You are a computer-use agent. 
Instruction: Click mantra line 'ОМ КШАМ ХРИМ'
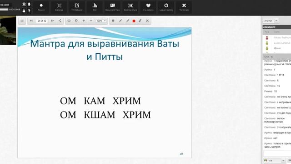click(x=105, y=114)
